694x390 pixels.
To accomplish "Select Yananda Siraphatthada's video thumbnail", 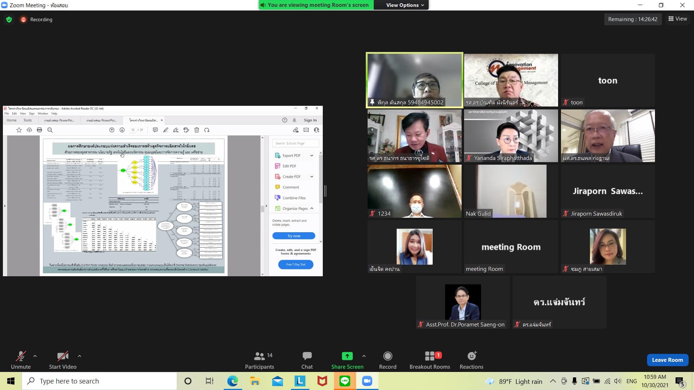I will coord(511,136).
